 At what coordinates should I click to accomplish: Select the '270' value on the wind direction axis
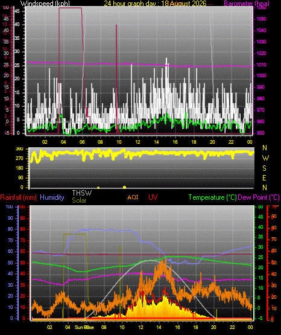pos(19,159)
